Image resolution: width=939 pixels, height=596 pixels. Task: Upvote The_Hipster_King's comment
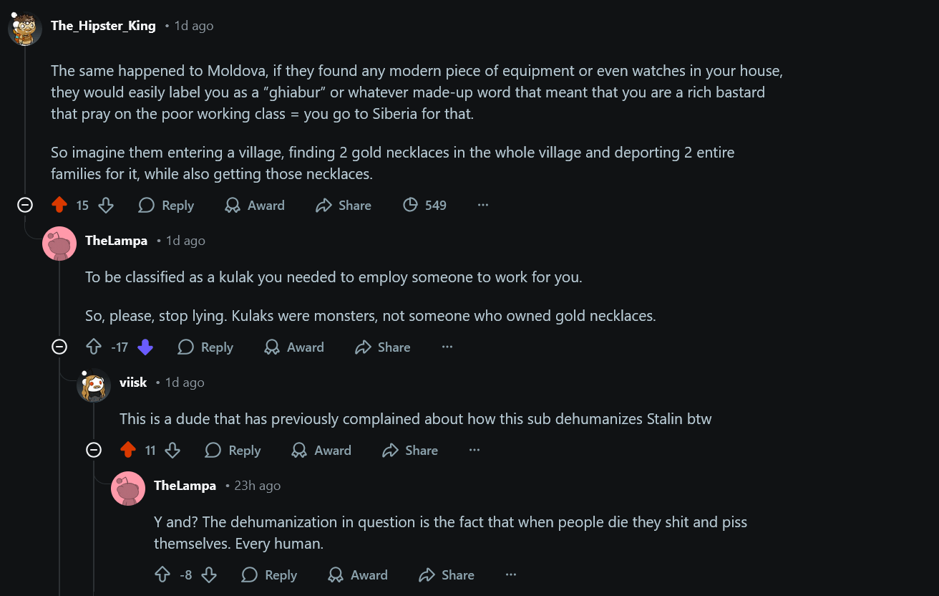pyautogui.click(x=59, y=206)
